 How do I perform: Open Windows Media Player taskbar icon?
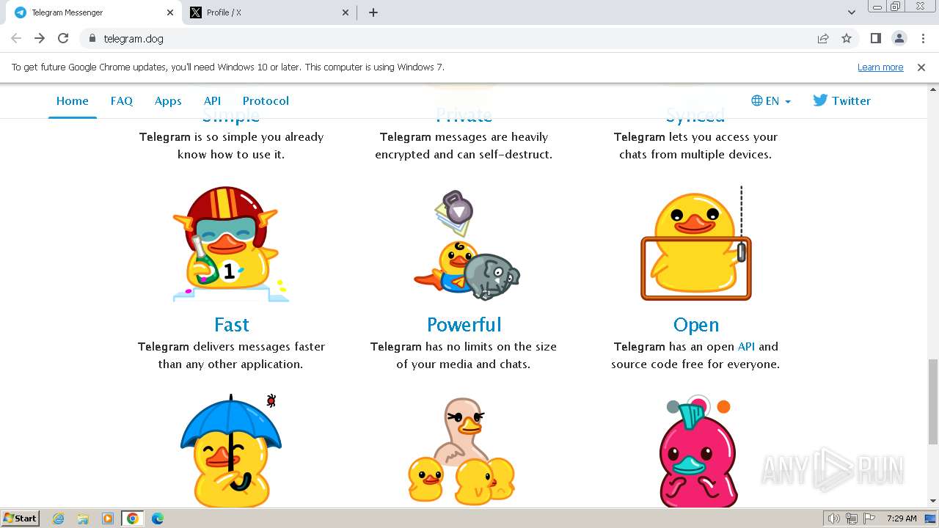[108, 518]
